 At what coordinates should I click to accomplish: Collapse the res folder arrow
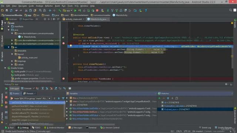tap(9, 47)
